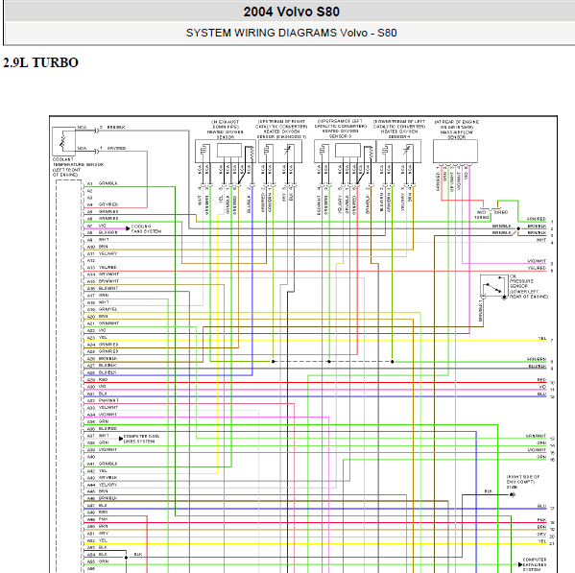Image resolution: width=575 pixels, height=573 pixels.
Task: Click "RIGHT SIDE OF ENG COMPT" ground label
Action: point(523,482)
